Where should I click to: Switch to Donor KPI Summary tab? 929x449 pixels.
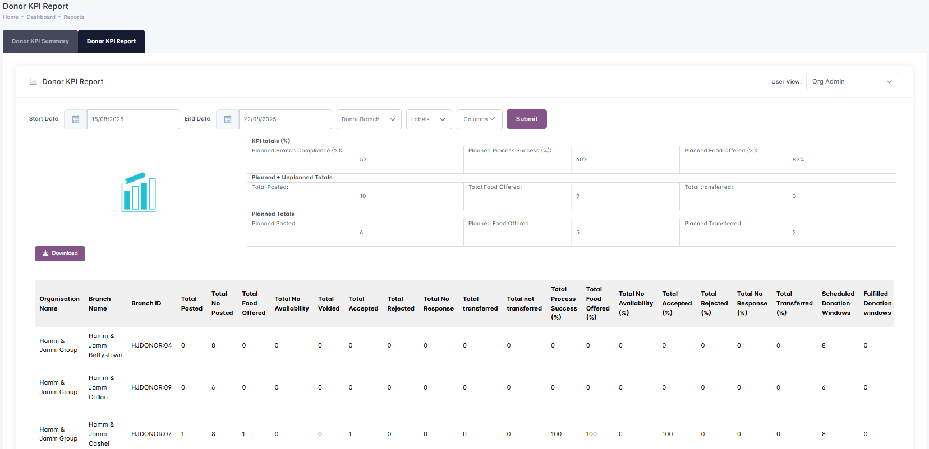[40, 41]
